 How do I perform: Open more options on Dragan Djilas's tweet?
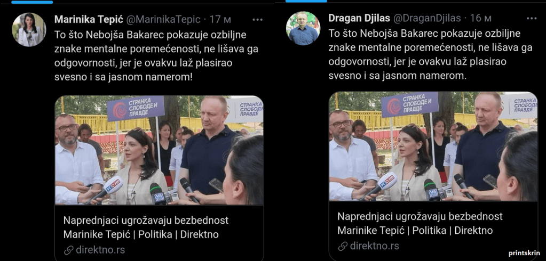point(532,19)
